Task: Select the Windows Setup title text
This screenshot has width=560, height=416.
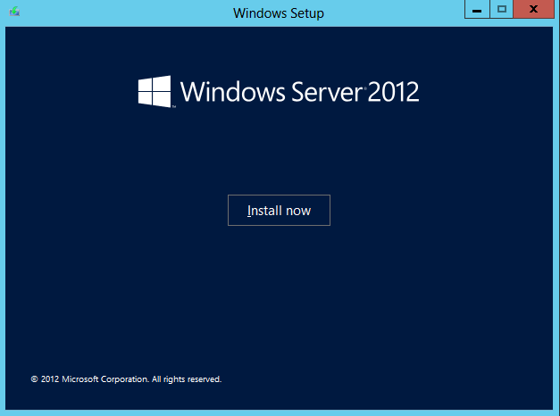Action: [279, 13]
